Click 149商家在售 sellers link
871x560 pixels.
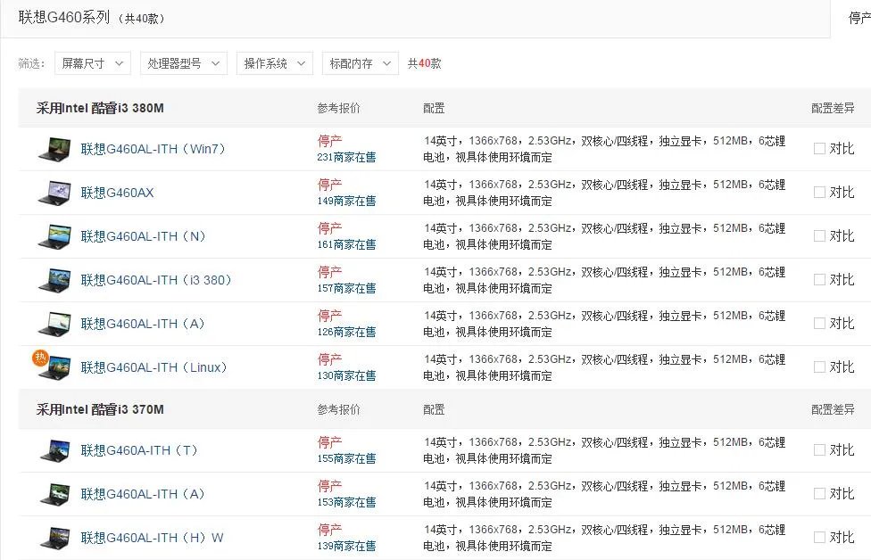click(x=346, y=201)
